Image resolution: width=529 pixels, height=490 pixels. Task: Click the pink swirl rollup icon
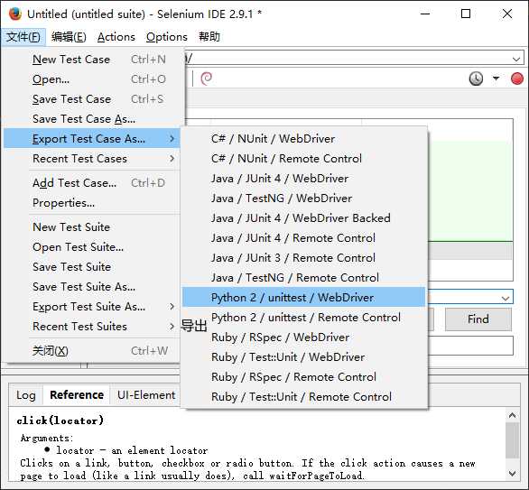click(206, 79)
